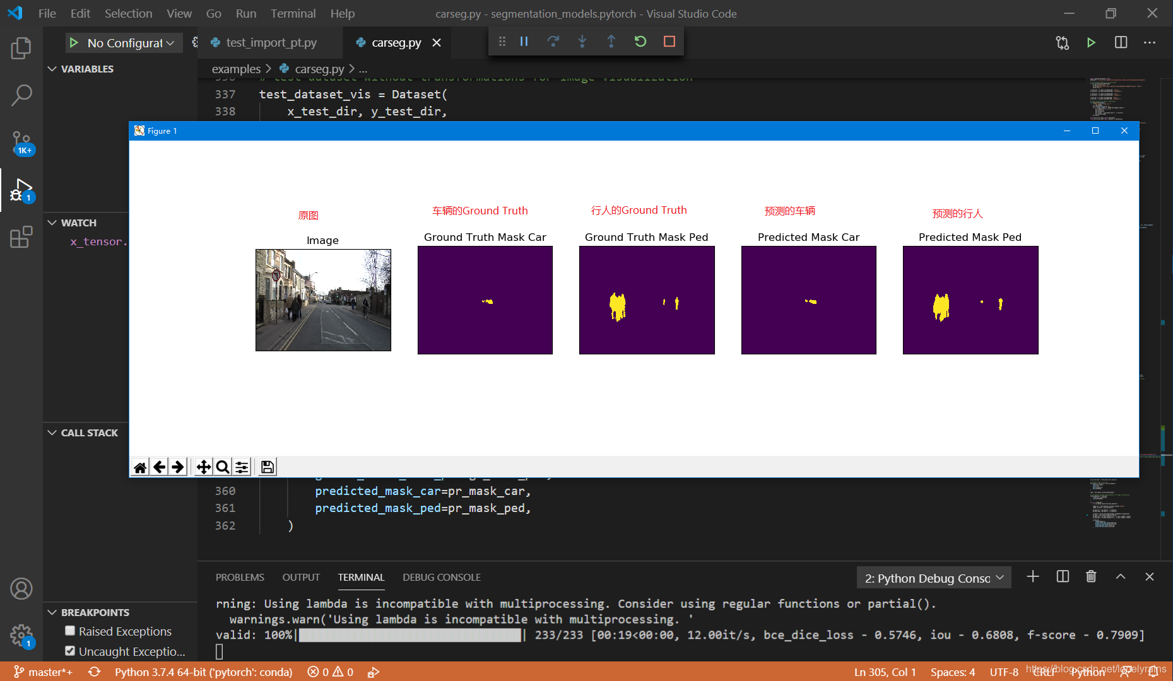The width and height of the screenshot is (1173, 681).
Task: Click the street Image thumbnail in figure
Action: click(323, 300)
